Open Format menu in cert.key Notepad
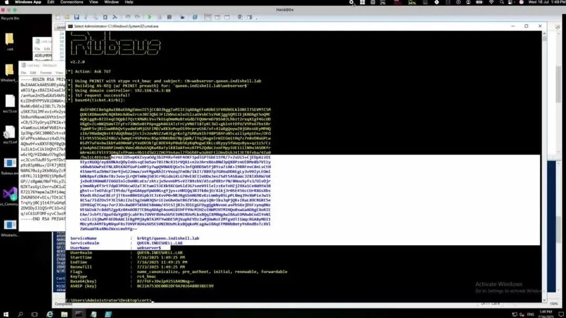This screenshot has width=566, height=318. (46, 73)
